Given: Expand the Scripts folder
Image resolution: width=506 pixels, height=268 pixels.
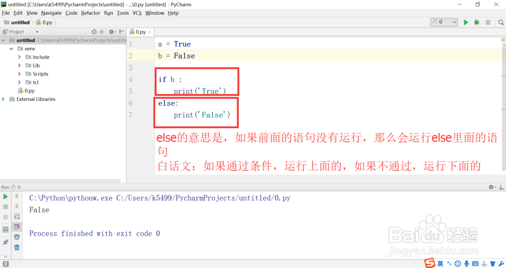Looking at the screenshot, I should click(x=19, y=74).
